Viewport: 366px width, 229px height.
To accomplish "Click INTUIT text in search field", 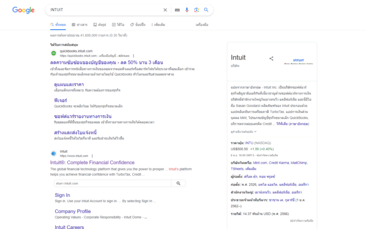I will click(57, 10).
